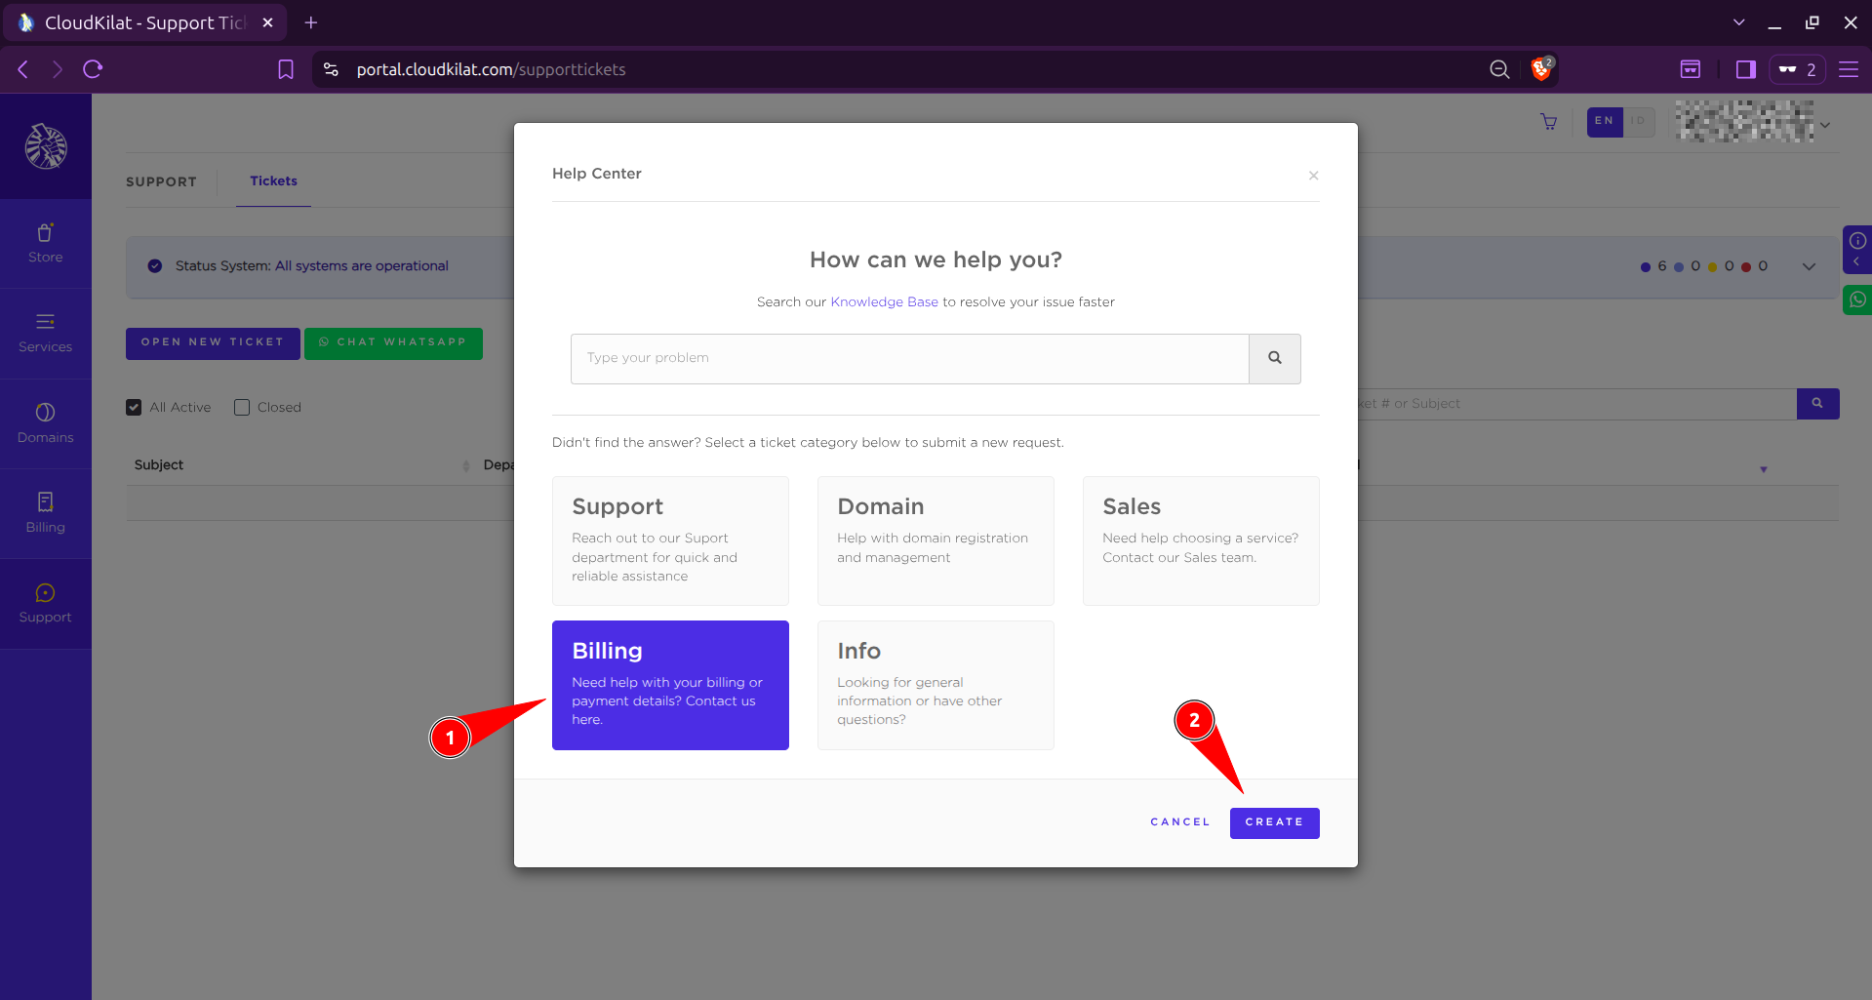Click OPEN NEW TICKET button
Screen dimensions: 1872x1000
pos(213,343)
